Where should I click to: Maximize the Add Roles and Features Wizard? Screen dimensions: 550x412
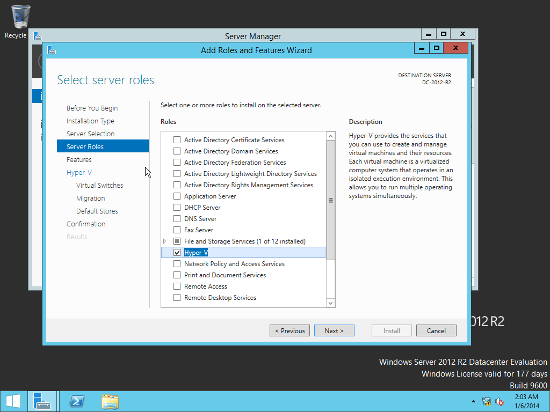click(436, 48)
